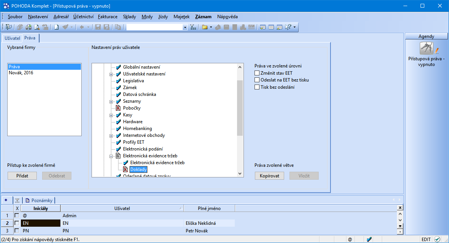Screen dimensions: 449x243
Task: Click the @ indicator in status bar
Action: [x=350, y=240]
